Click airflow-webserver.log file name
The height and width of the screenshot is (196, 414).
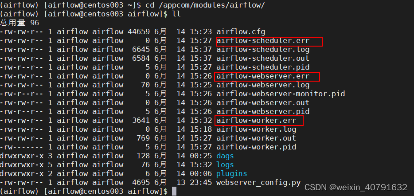(x=263, y=85)
